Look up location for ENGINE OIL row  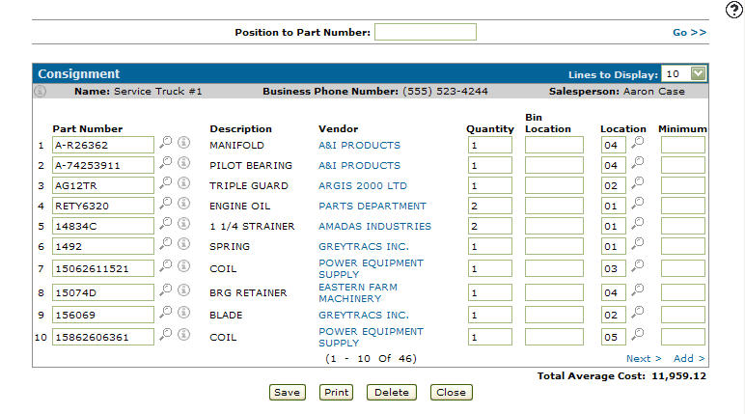pos(637,204)
